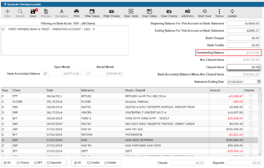
Task: Click the Filter Checks icon
Action: (111, 12)
